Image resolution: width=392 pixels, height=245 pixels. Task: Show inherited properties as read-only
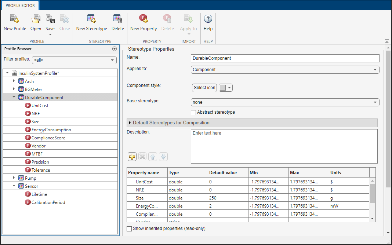coord(129,228)
